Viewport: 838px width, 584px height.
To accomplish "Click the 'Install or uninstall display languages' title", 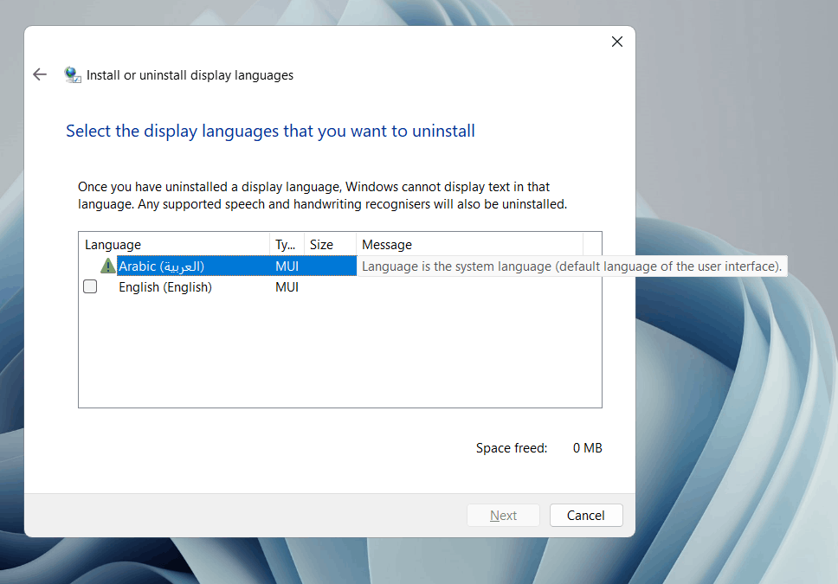I will pyautogui.click(x=190, y=75).
